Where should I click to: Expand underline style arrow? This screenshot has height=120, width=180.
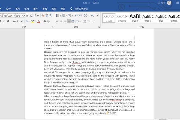[x=11, y=21]
